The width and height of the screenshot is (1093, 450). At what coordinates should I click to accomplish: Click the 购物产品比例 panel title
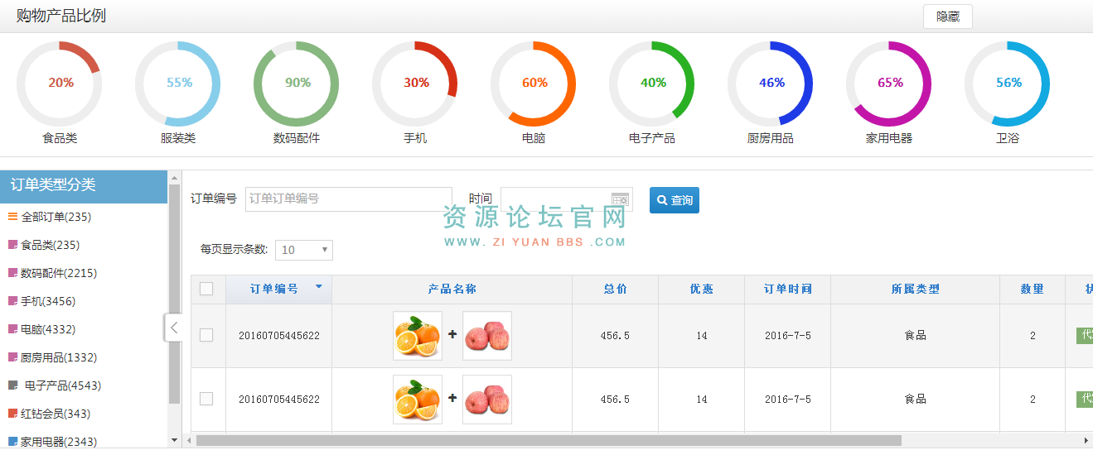pyautogui.click(x=61, y=16)
